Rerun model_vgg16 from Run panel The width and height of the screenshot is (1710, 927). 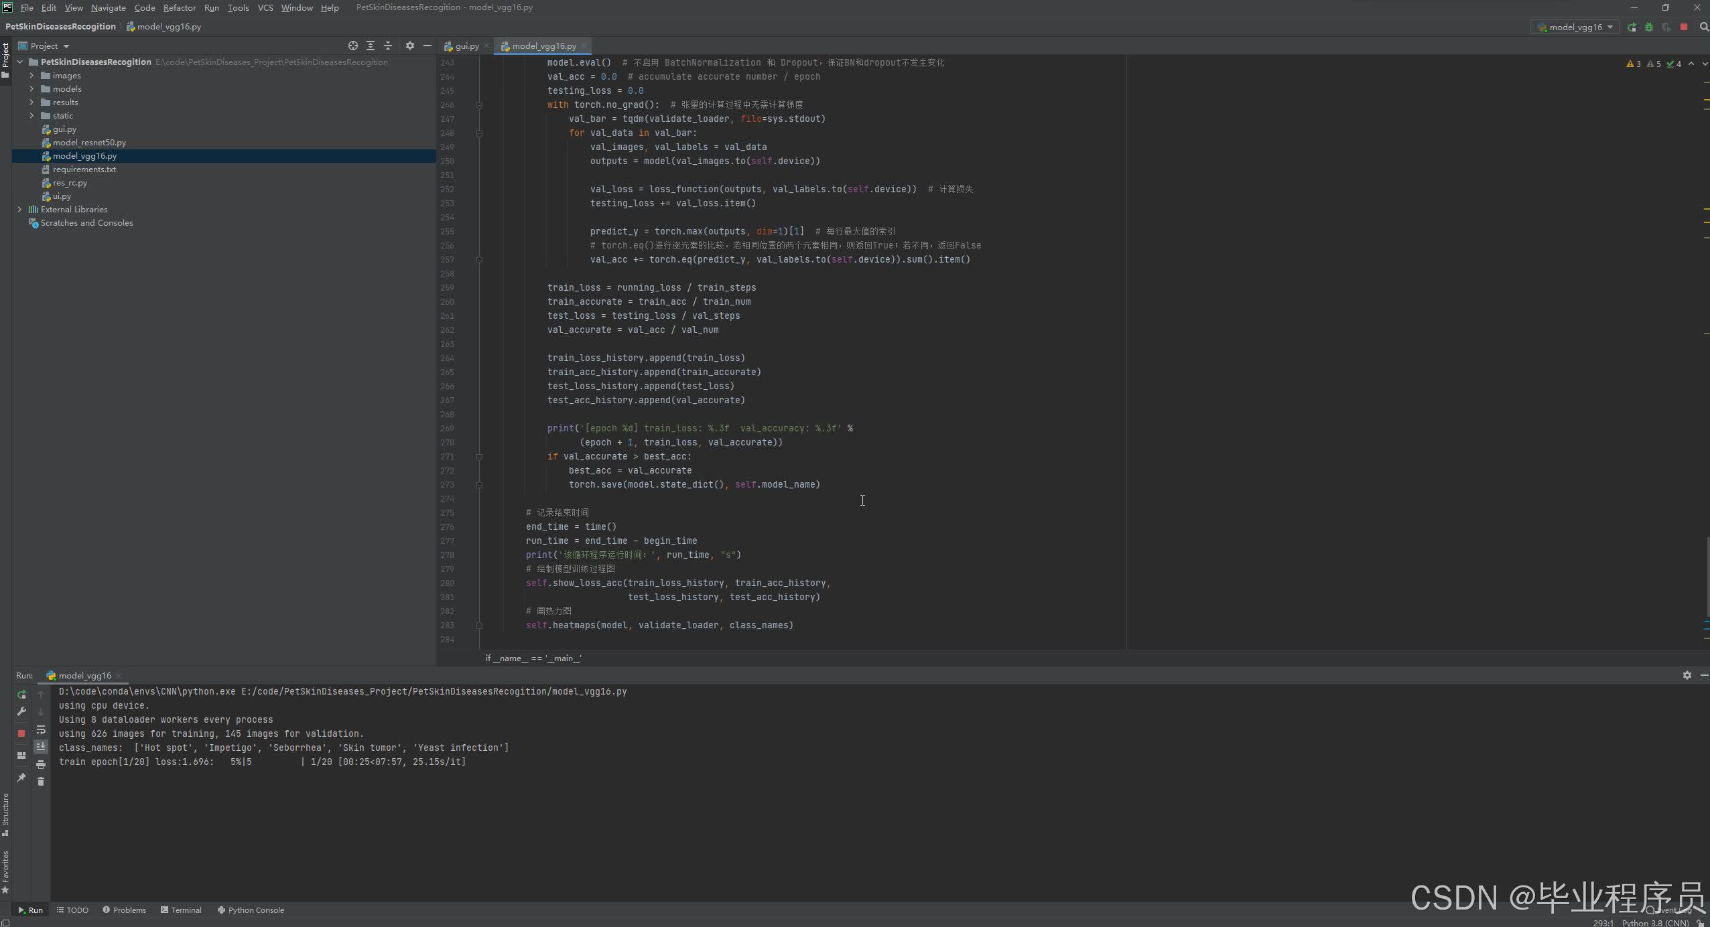point(21,695)
